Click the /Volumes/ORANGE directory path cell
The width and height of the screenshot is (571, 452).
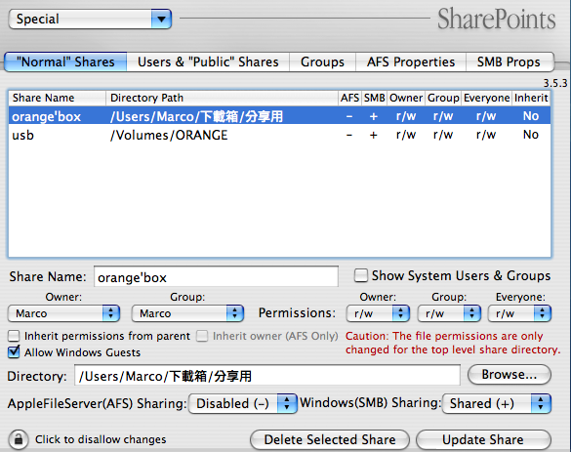(169, 135)
